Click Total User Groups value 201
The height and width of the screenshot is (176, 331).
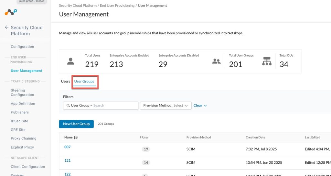coord(236,64)
